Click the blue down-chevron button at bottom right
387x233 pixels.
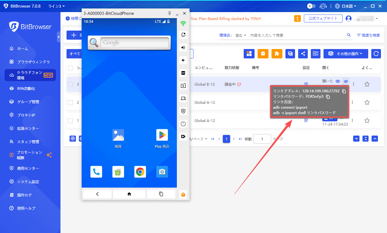357,139
